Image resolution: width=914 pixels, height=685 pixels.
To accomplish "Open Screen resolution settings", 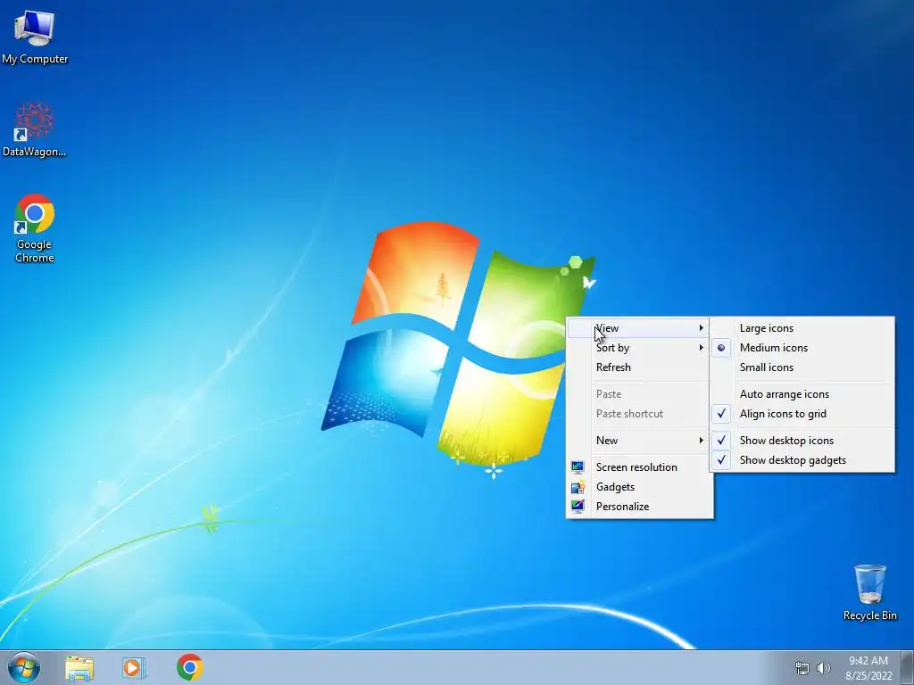I will tap(639, 467).
